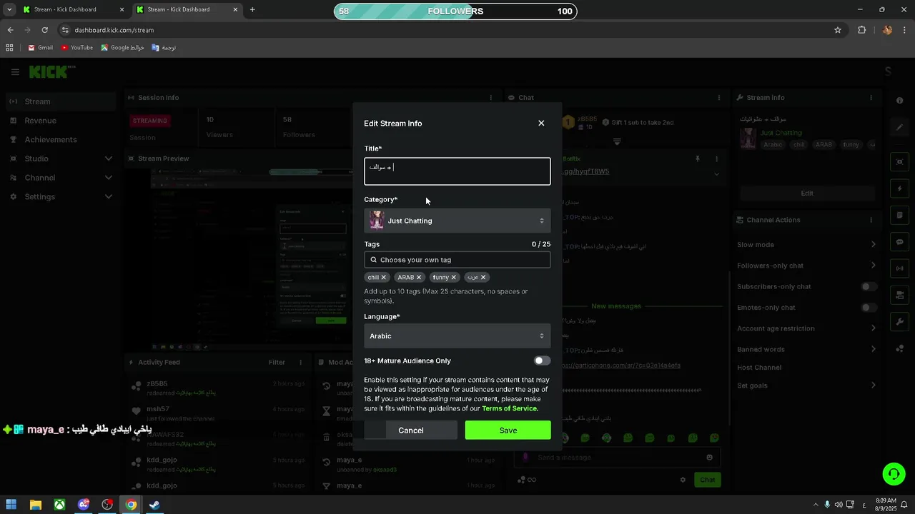
Task: Open the YouTube bookmark
Action: [77, 48]
